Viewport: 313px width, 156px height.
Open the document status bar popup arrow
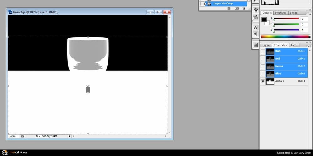(x=69, y=136)
